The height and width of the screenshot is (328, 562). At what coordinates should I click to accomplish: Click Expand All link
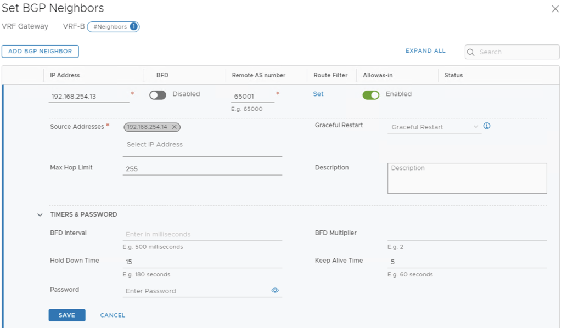(425, 51)
